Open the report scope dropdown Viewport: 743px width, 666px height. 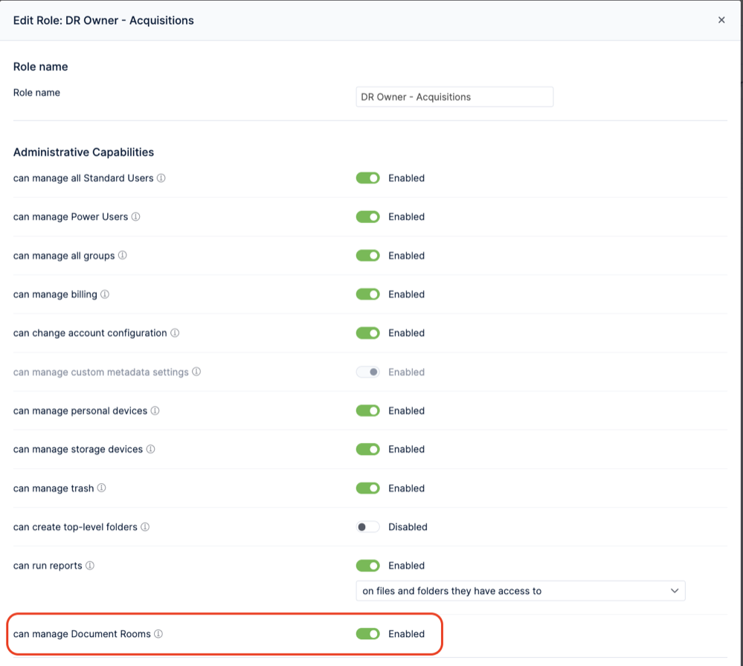tap(521, 591)
